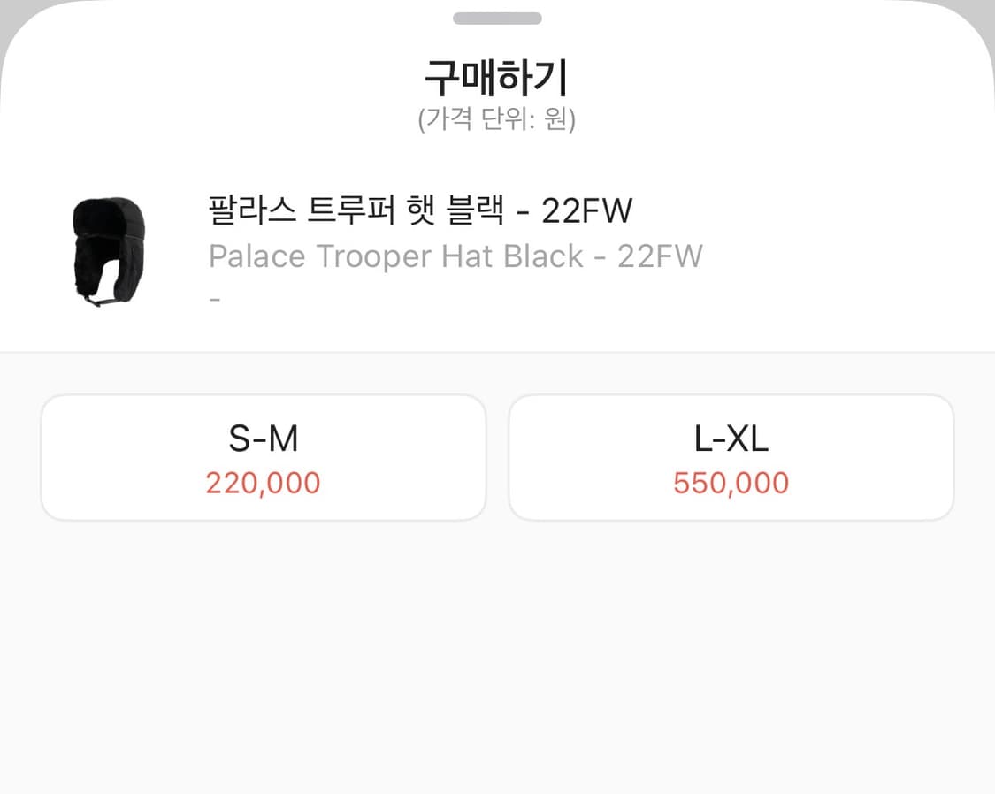Click the 구매하기 sheet title
The image size is (995, 794).
tap(497, 77)
